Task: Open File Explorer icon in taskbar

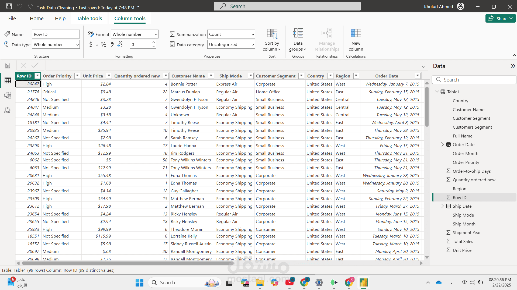Action: click(x=260, y=282)
